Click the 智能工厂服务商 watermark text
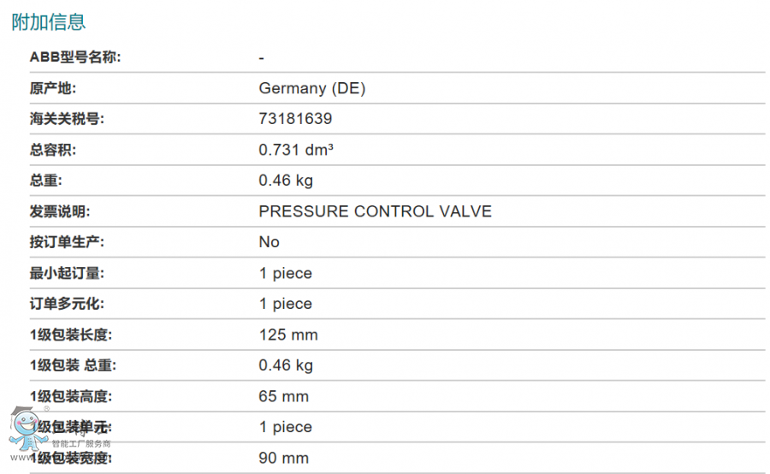The height and width of the screenshot is (474, 770). tap(81, 443)
